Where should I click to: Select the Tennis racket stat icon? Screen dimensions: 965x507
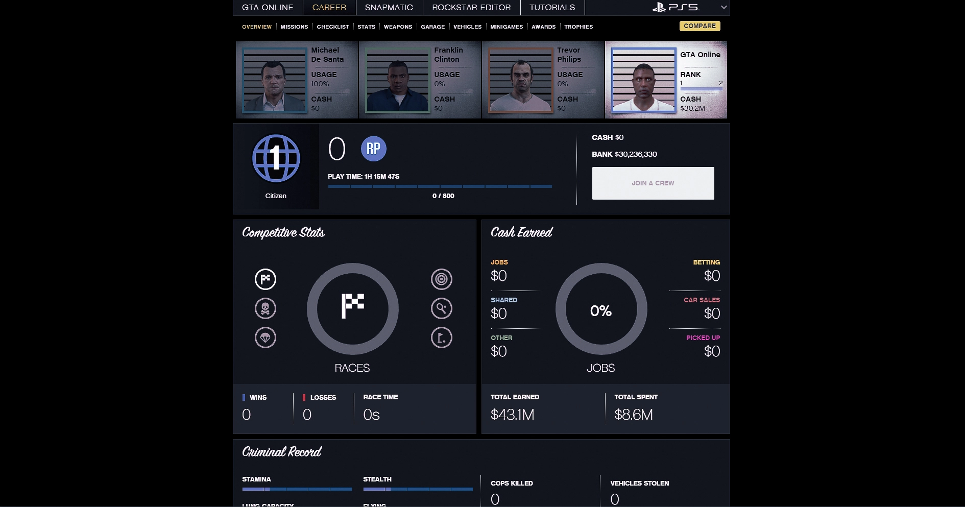(442, 308)
